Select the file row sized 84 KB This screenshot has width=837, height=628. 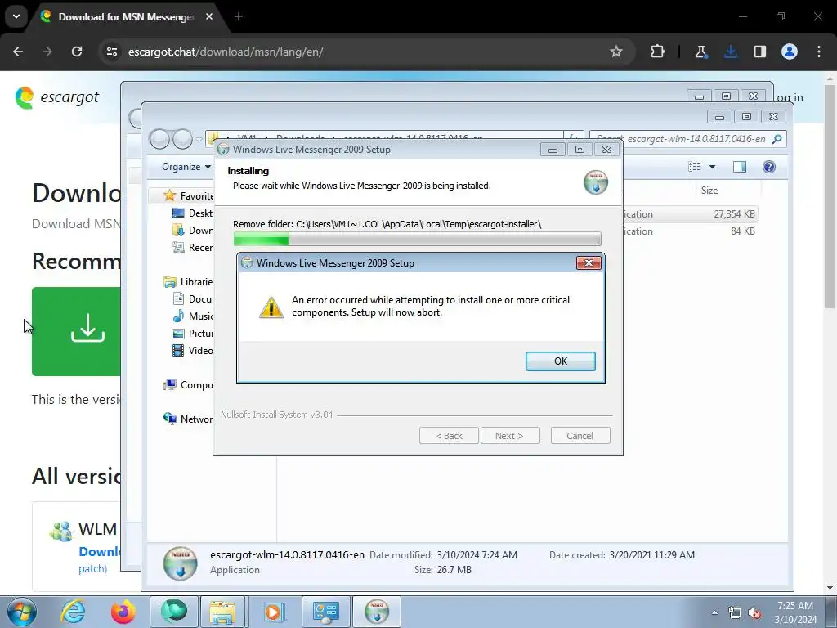coord(690,231)
